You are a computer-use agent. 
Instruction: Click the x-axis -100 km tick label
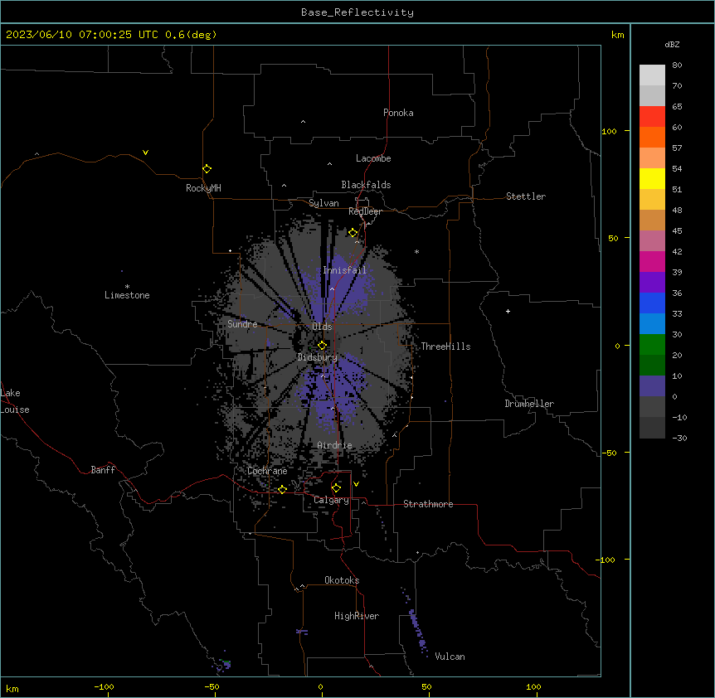pos(104,686)
